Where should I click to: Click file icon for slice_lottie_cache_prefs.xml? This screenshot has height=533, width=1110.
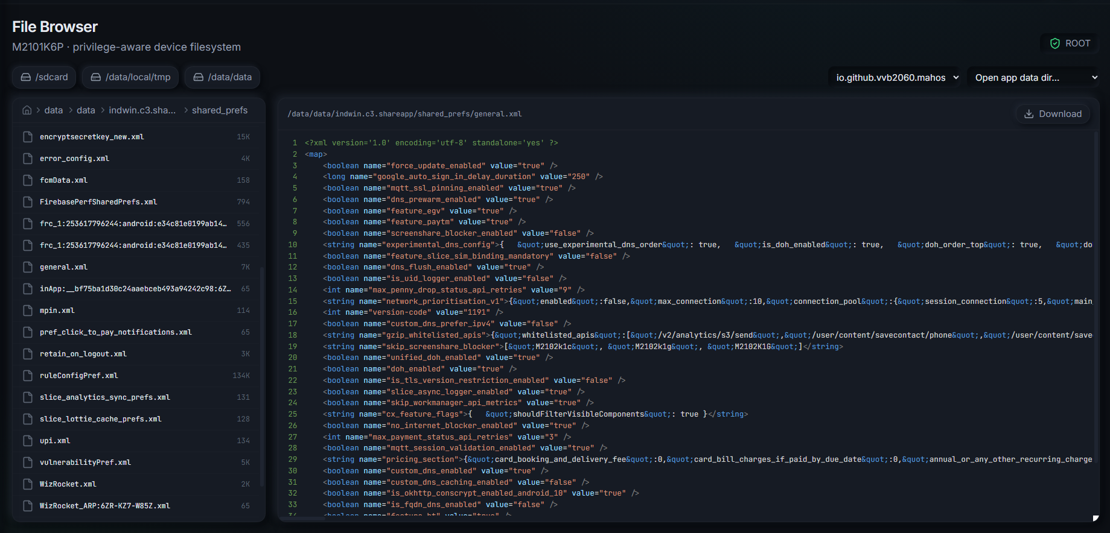pos(28,419)
